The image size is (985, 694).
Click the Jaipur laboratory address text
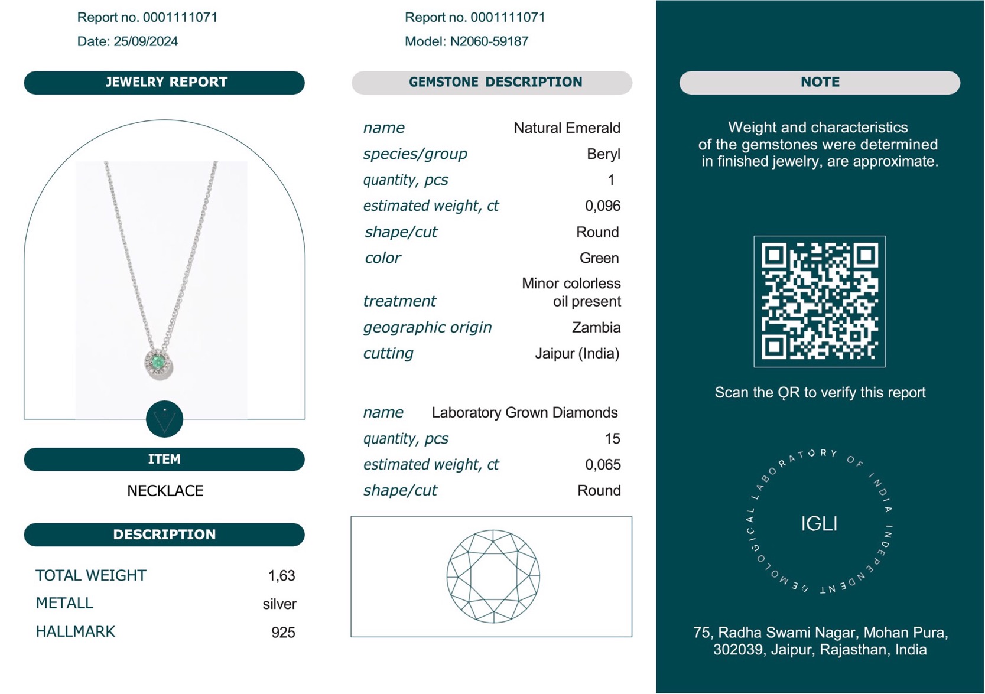[x=820, y=641]
